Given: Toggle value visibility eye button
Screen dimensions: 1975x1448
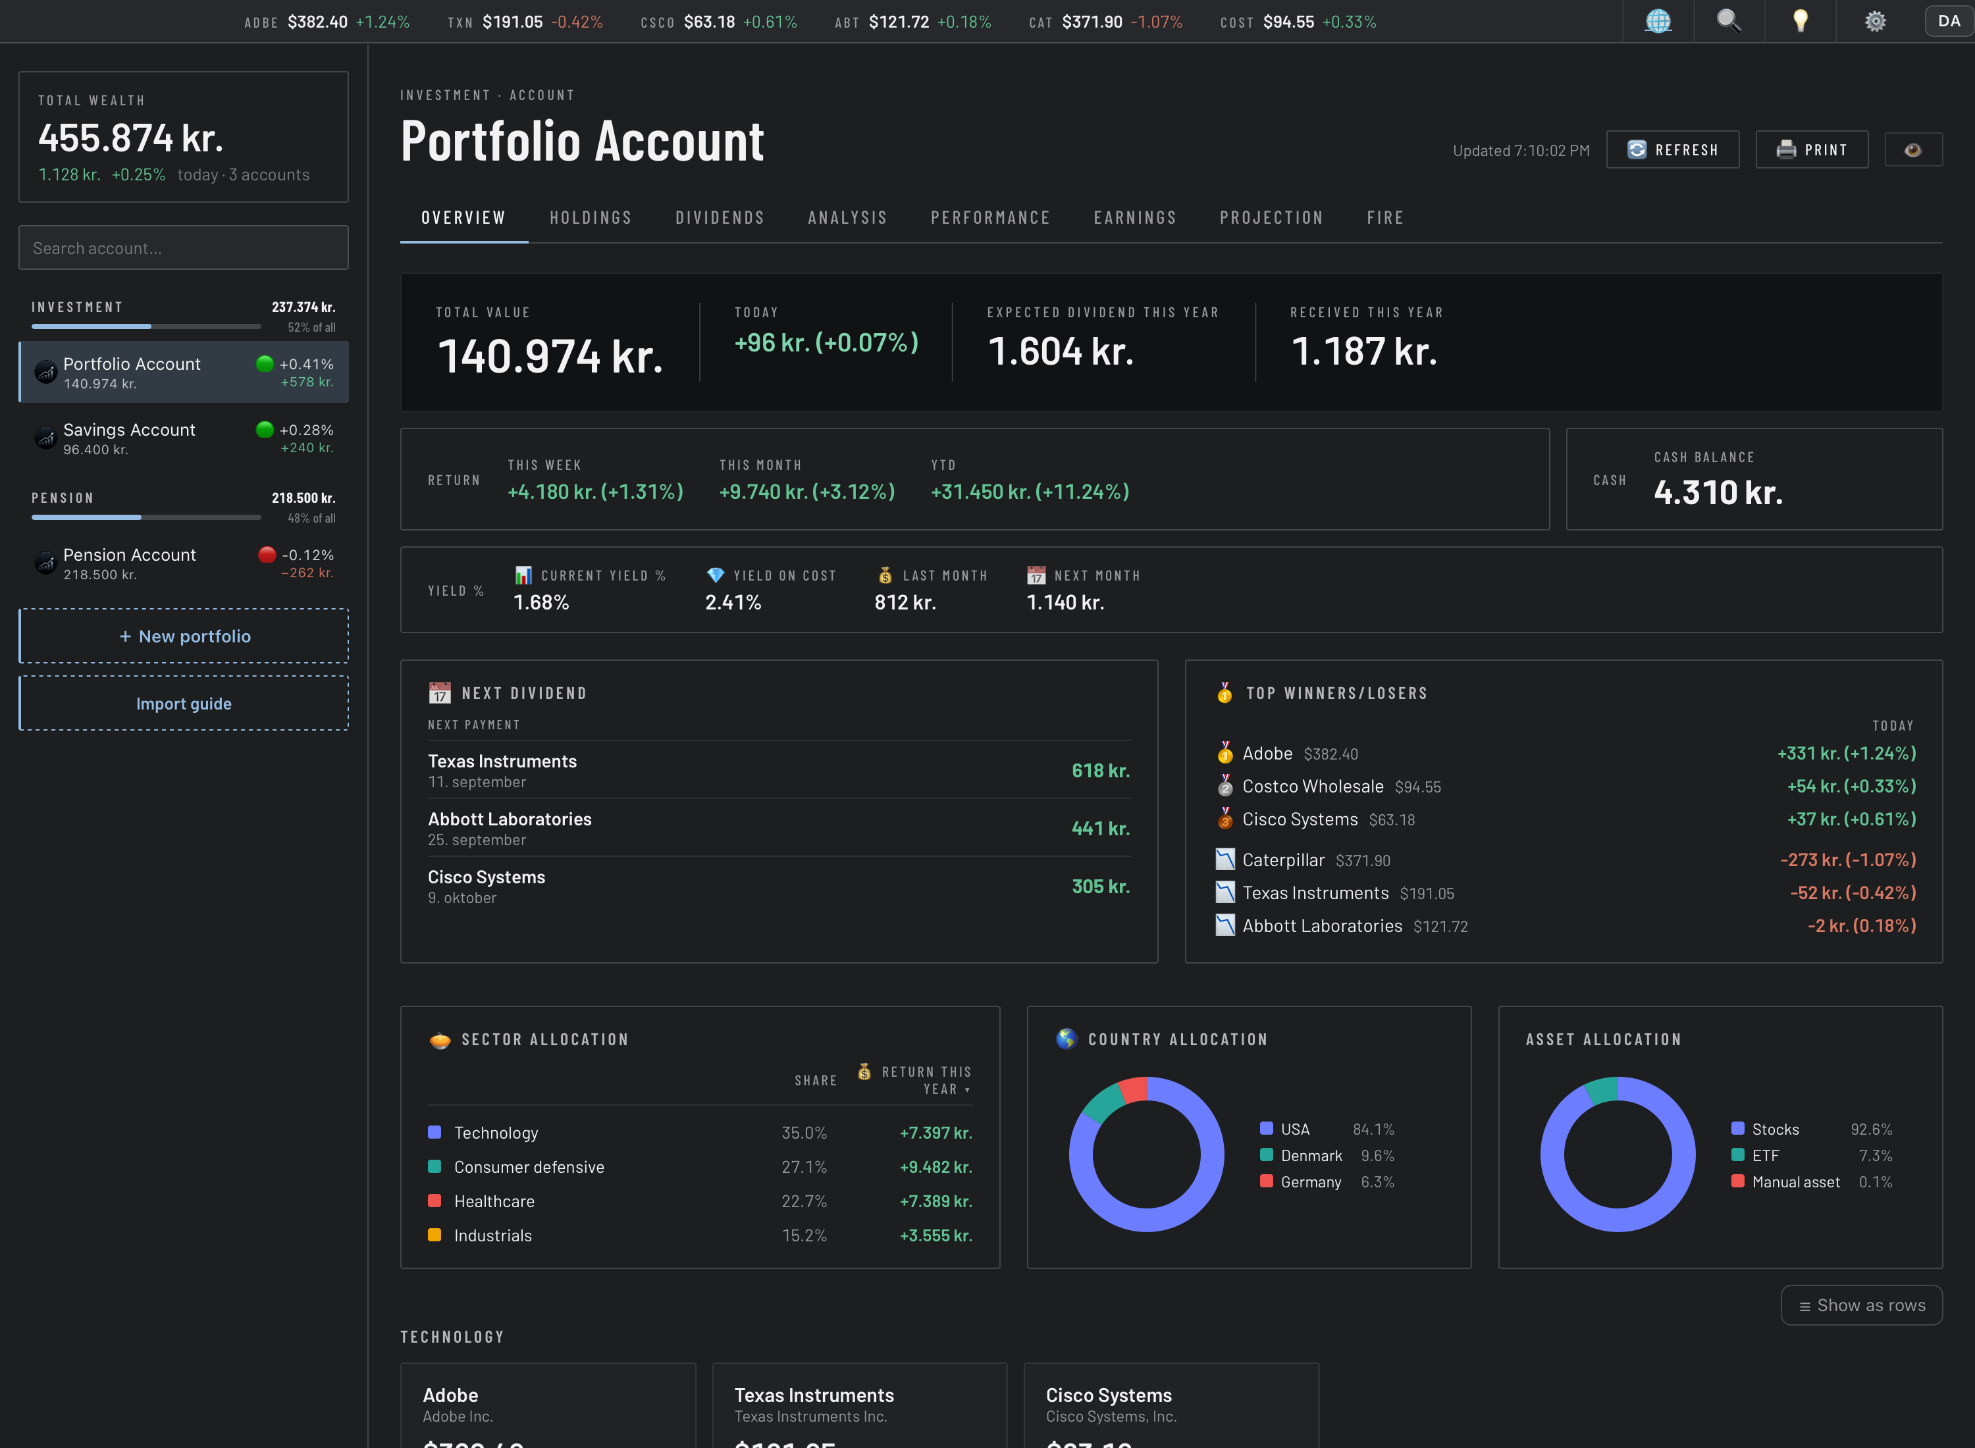Looking at the screenshot, I should point(1912,150).
